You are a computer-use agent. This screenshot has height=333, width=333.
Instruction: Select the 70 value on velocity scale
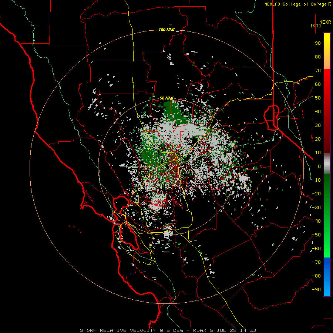tap(318, 71)
